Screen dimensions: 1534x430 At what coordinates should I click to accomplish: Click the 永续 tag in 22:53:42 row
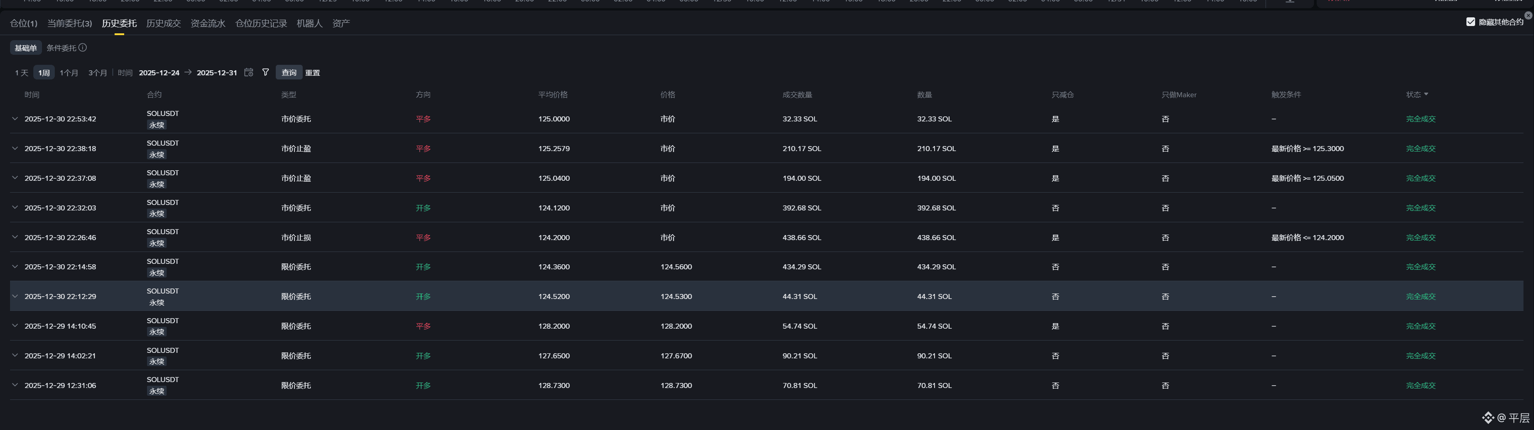[157, 125]
